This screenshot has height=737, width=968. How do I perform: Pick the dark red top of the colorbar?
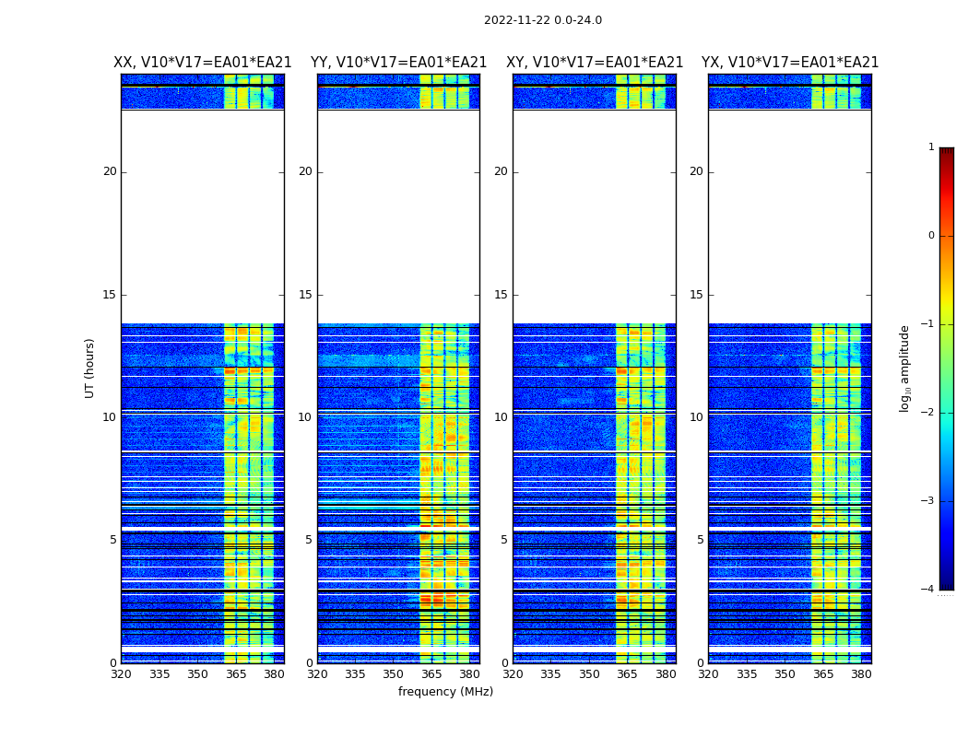click(946, 153)
